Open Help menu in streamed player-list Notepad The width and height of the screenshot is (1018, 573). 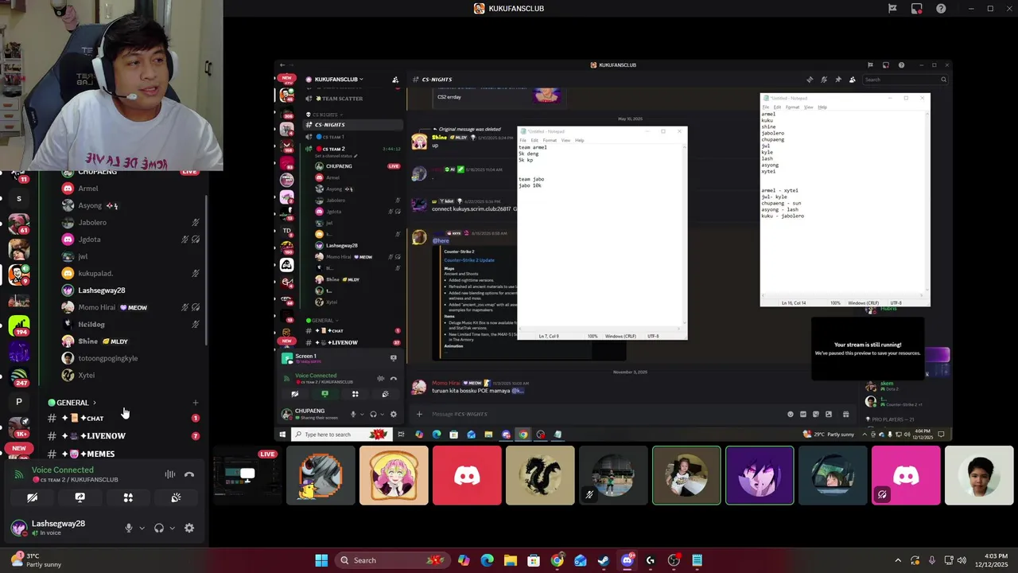point(822,107)
